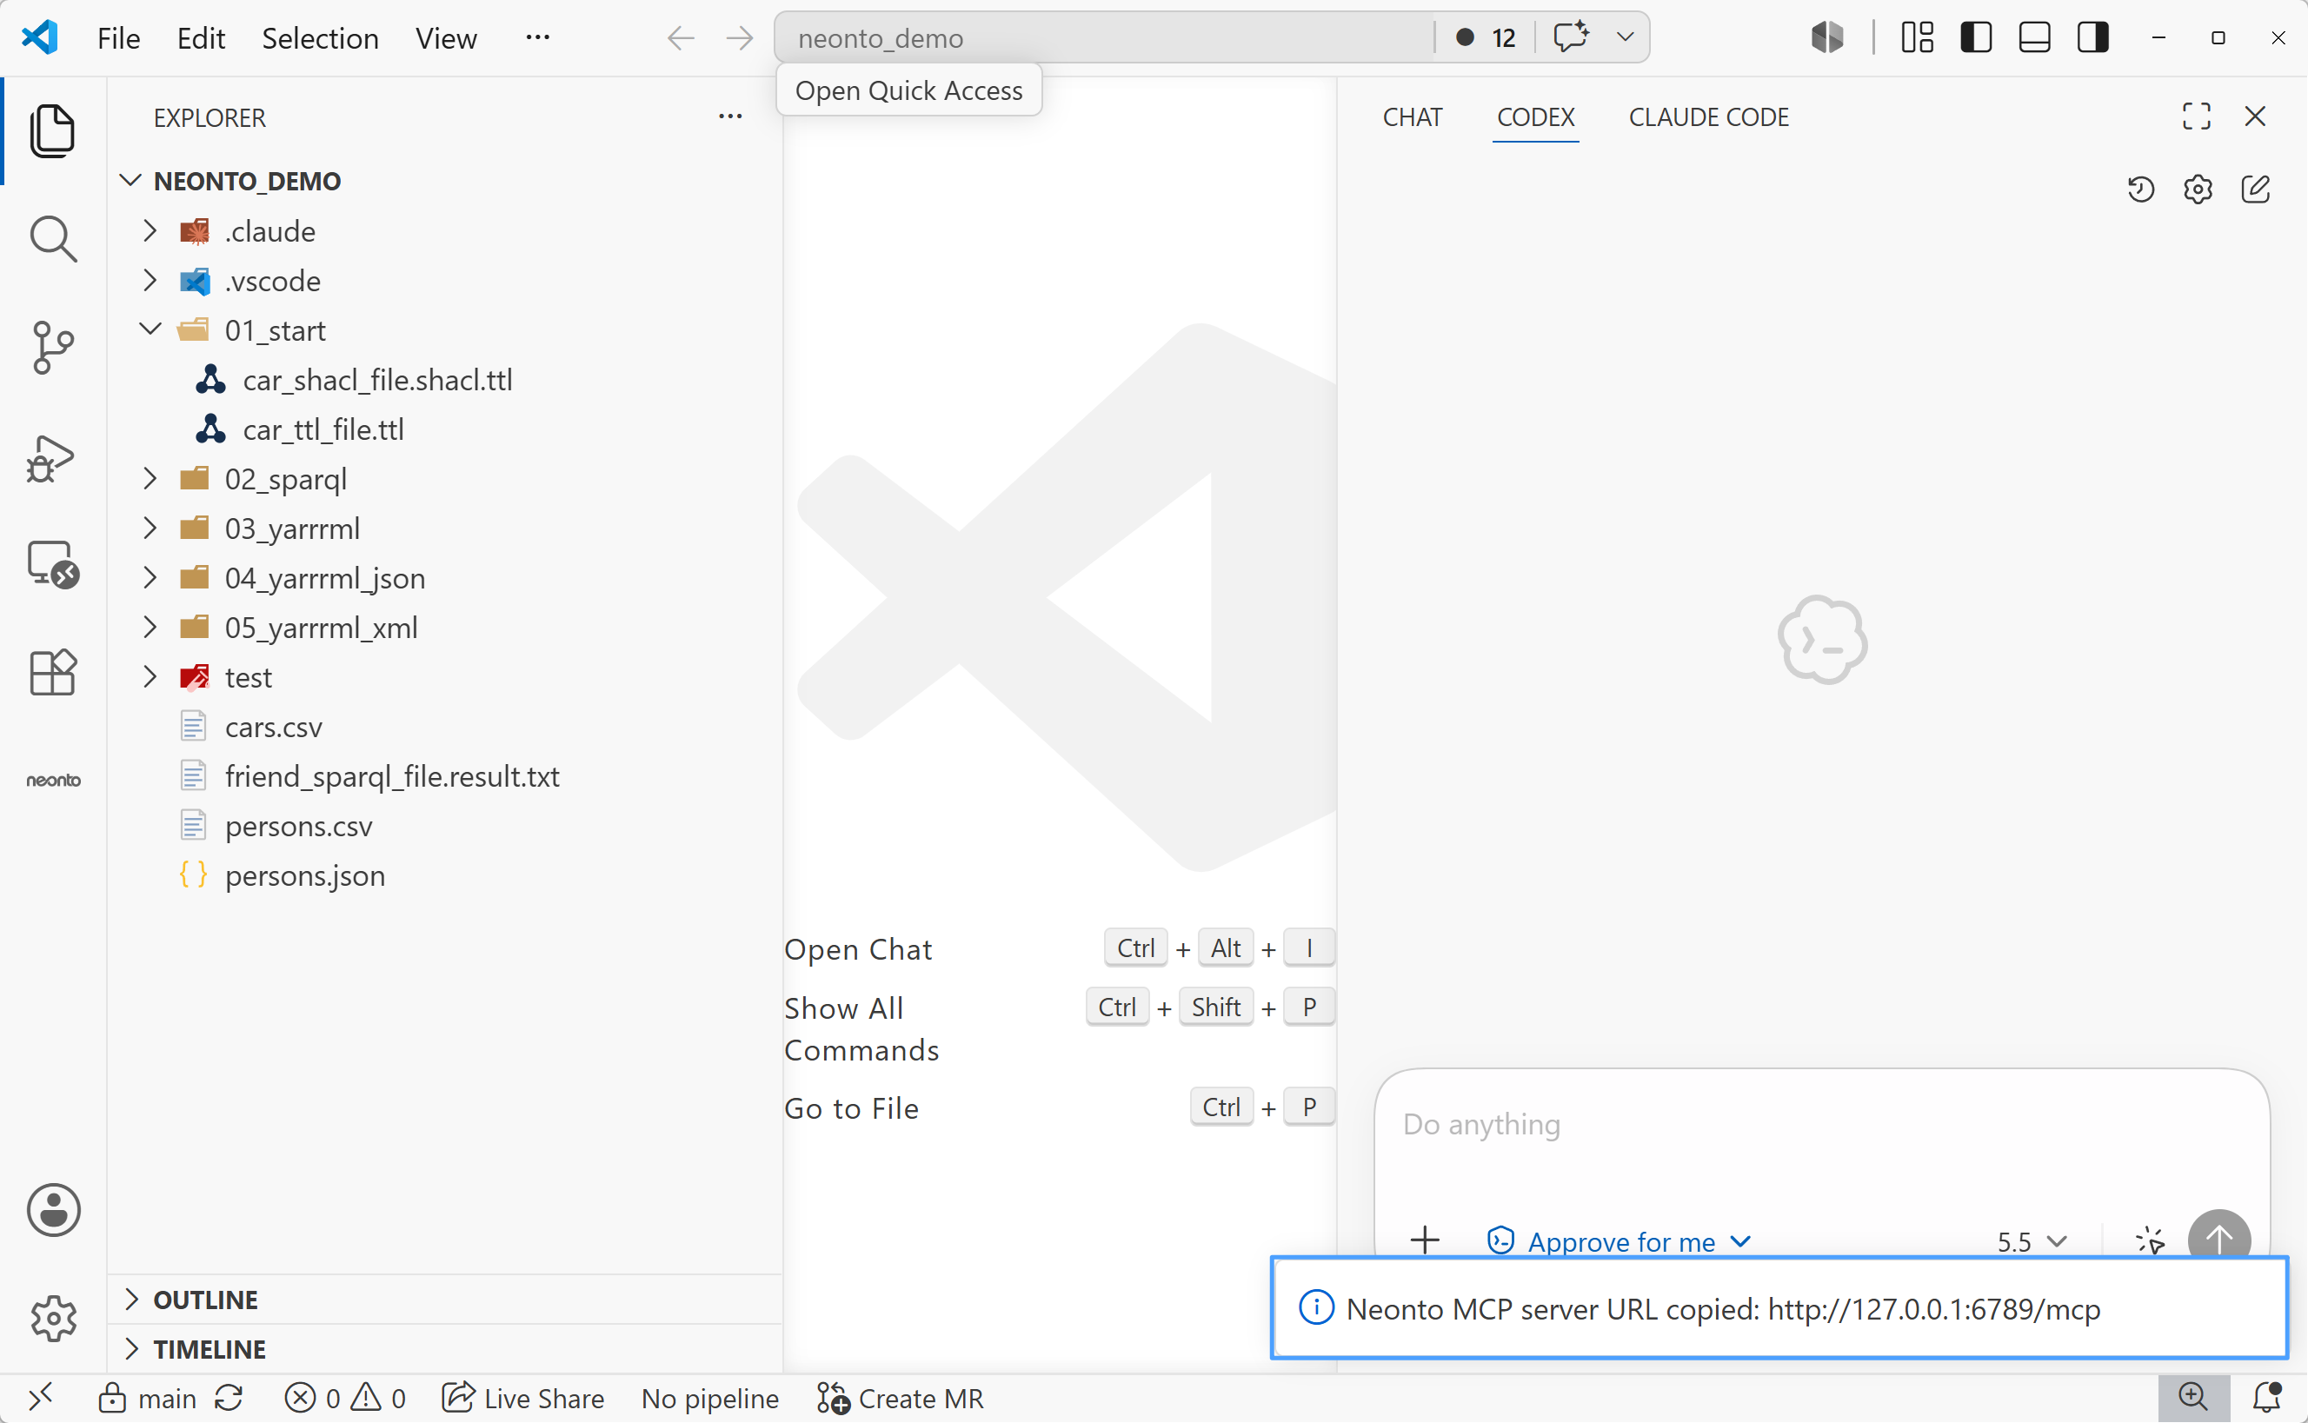
Task: Open the View menu
Action: 446,38
